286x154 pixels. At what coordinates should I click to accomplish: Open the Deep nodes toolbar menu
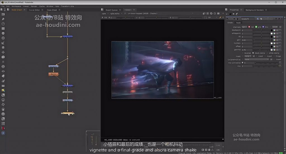(x=3, y=66)
